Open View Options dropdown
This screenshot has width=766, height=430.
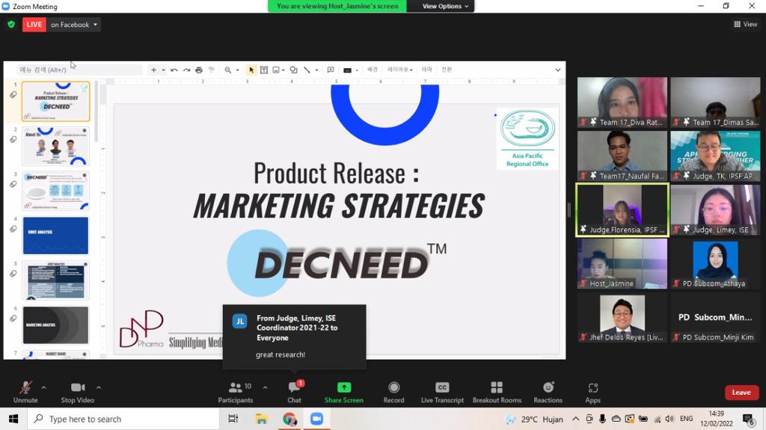(x=445, y=6)
